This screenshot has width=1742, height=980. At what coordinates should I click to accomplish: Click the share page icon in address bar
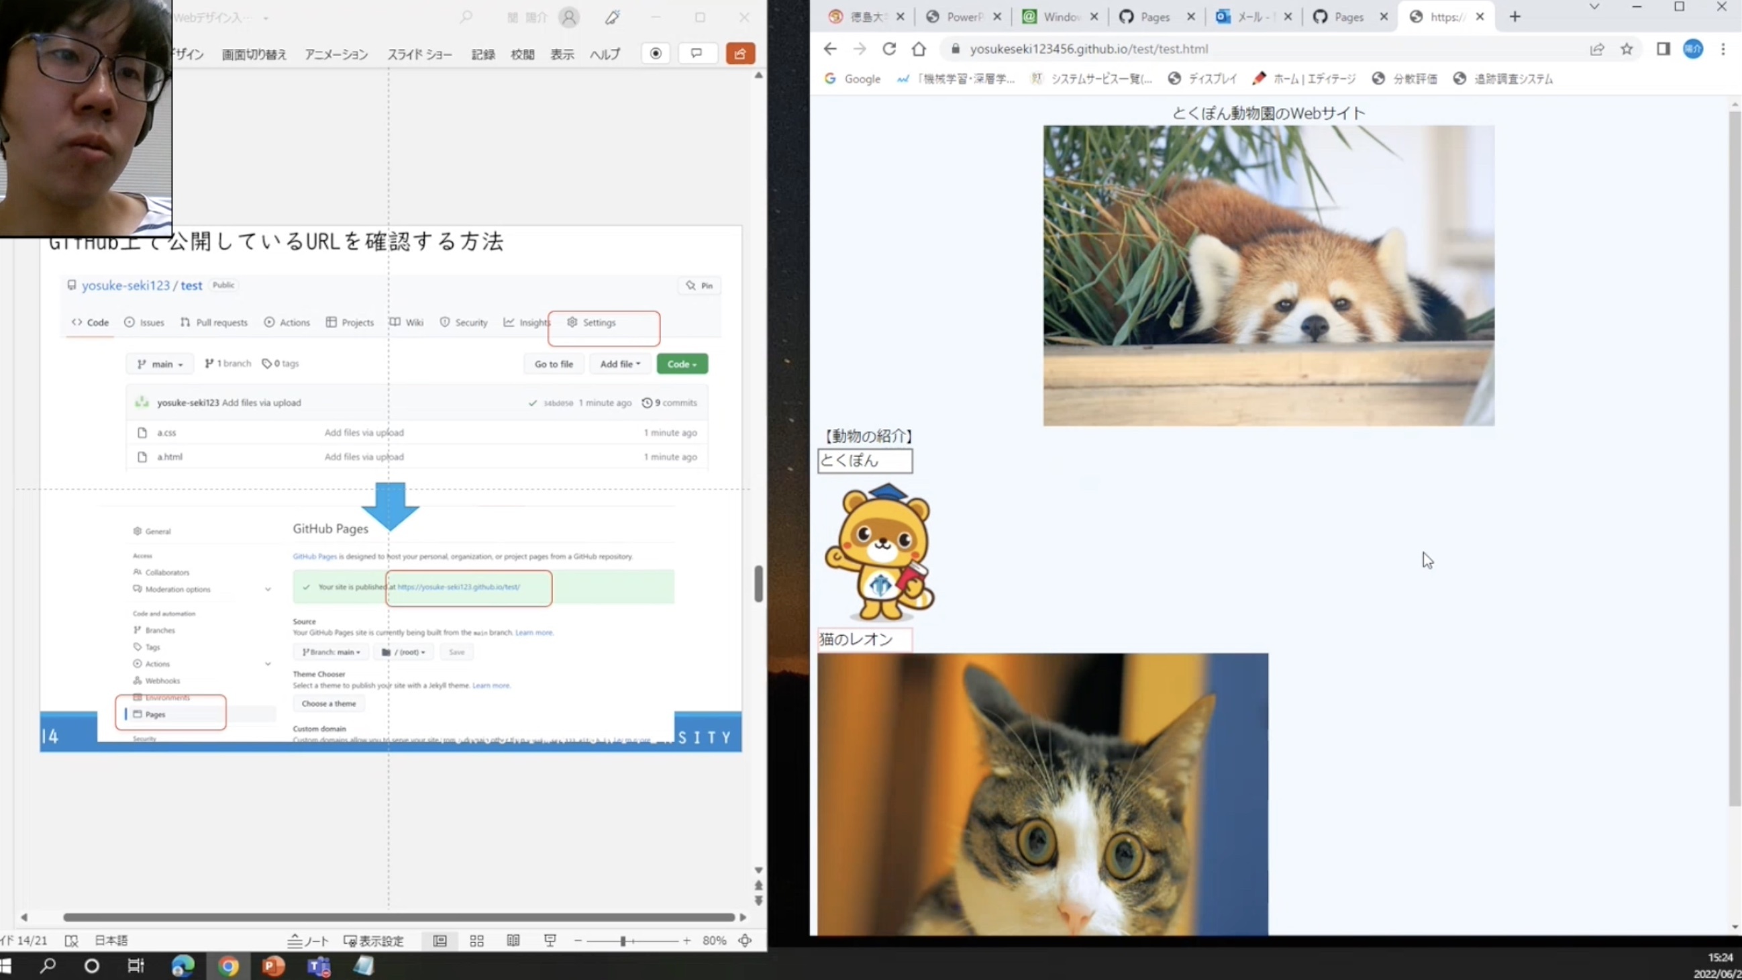tap(1597, 49)
